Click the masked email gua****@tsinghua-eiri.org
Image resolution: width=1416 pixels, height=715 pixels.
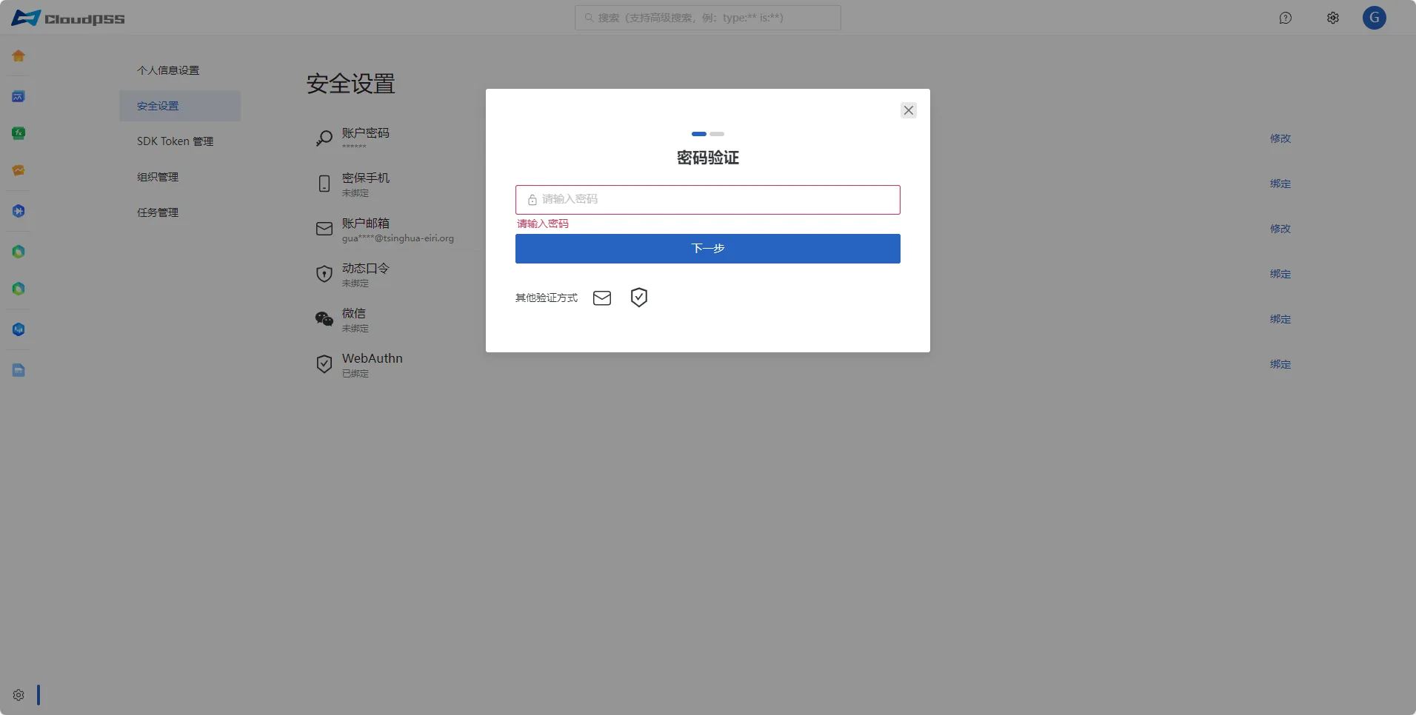coord(398,238)
